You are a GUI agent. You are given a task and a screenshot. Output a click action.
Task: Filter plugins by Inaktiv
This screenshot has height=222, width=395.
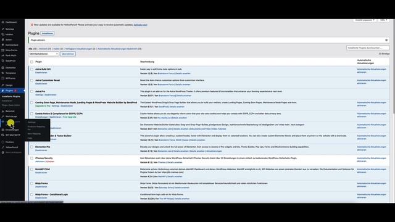(x=58, y=49)
